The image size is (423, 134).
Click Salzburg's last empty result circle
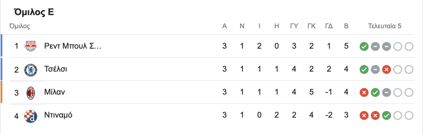(x=409, y=46)
